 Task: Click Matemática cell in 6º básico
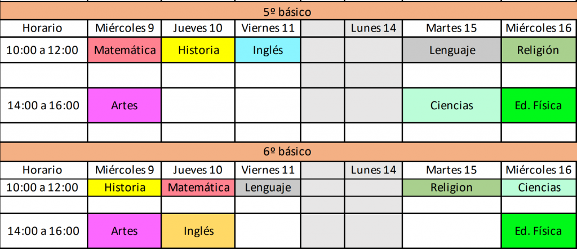coord(198,188)
